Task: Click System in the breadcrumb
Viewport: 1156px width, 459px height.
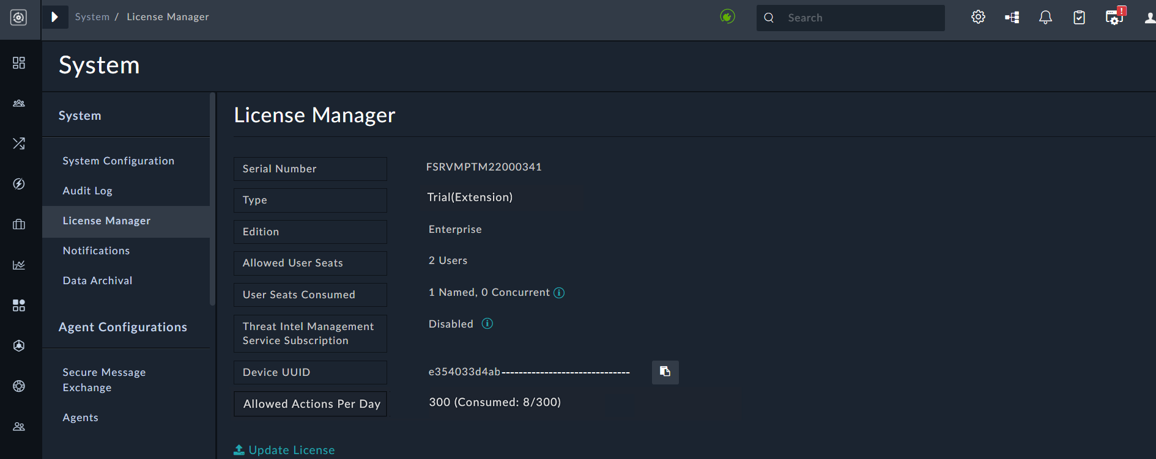Action: click(x=92, y=17)
